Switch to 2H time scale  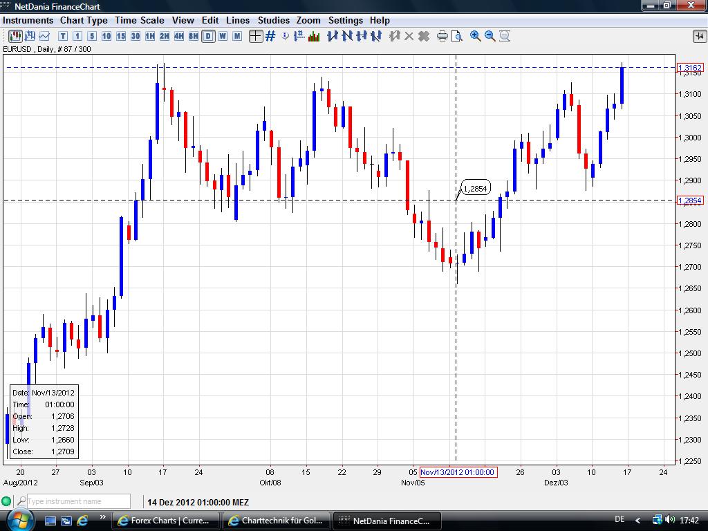[165, 36]
